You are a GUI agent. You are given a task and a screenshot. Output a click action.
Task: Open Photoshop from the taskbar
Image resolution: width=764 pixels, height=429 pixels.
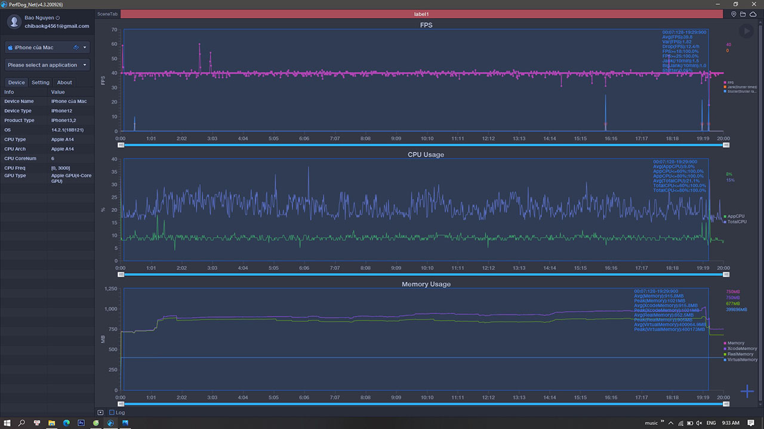[x=81, y=423]
